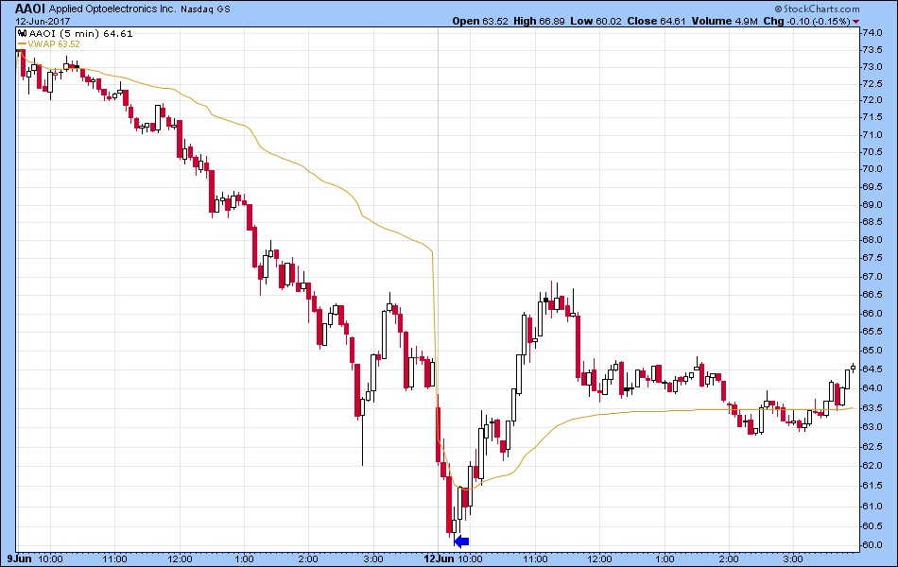The image size is (898, 567).
Task: Select the date 12-Jun-2017
Action: pyautogui.click(x=43, y=22)
